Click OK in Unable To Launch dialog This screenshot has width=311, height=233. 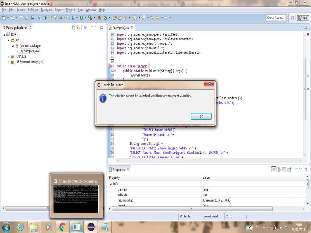(201, 116)
